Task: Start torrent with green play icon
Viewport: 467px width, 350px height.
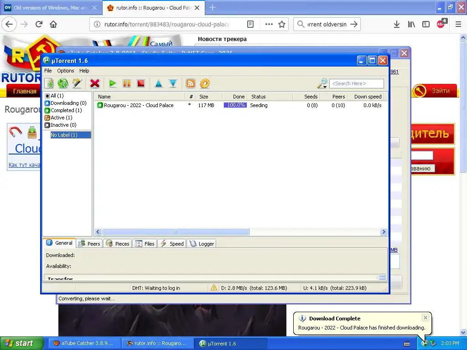Action: click(113, 84)
